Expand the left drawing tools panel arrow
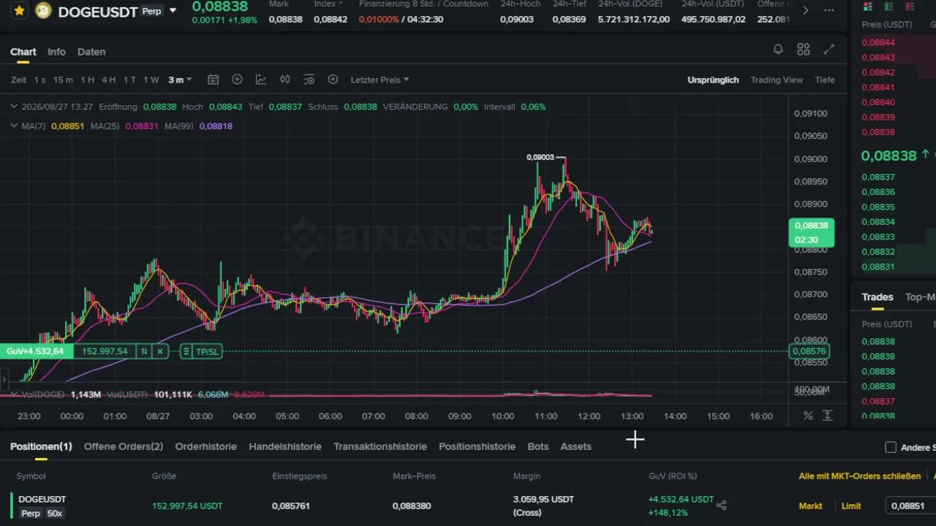936x526 pixels. pos(4,379)
